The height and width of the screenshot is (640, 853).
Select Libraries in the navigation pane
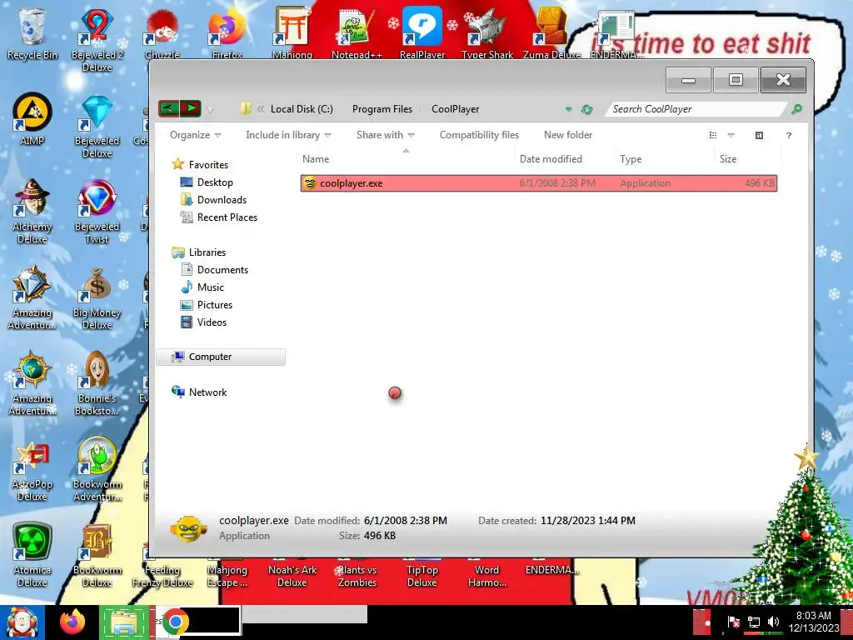point(199,252)
